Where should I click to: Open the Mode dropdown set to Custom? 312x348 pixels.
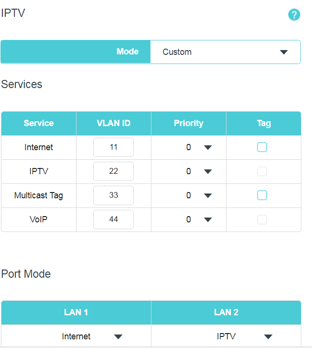[225, 52]
